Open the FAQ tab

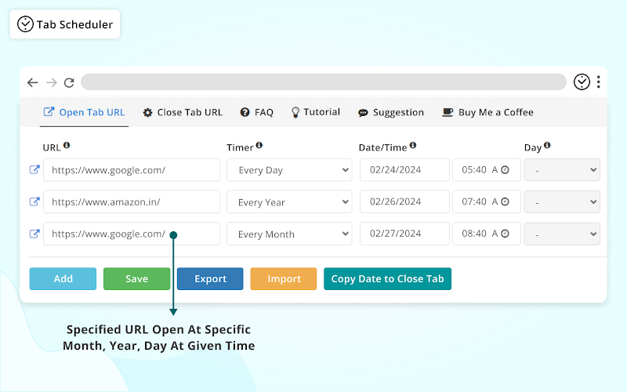tap(256, 112)
